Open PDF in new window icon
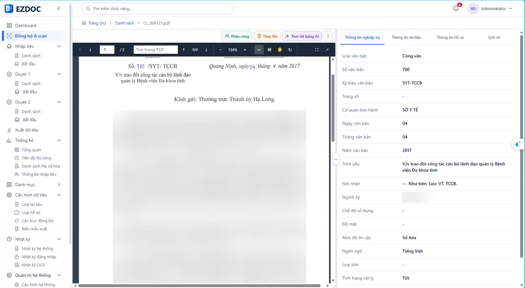 [327, 50]
